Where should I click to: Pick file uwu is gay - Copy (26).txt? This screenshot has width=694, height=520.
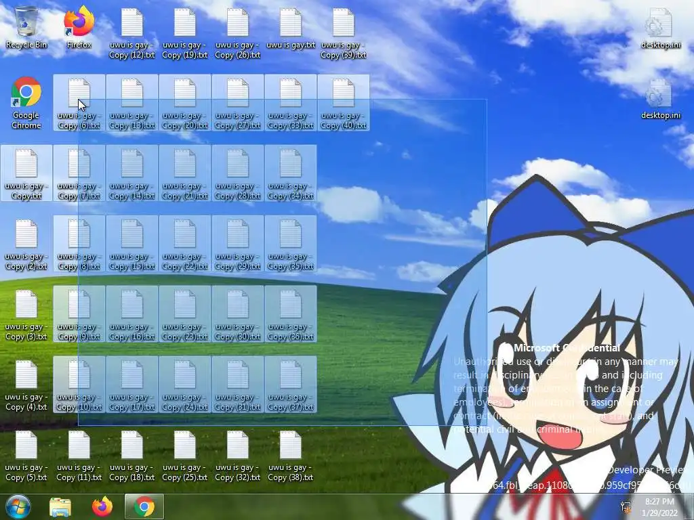[x=238, y=33]
